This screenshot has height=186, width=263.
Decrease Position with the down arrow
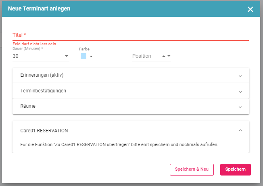(169, 56)
